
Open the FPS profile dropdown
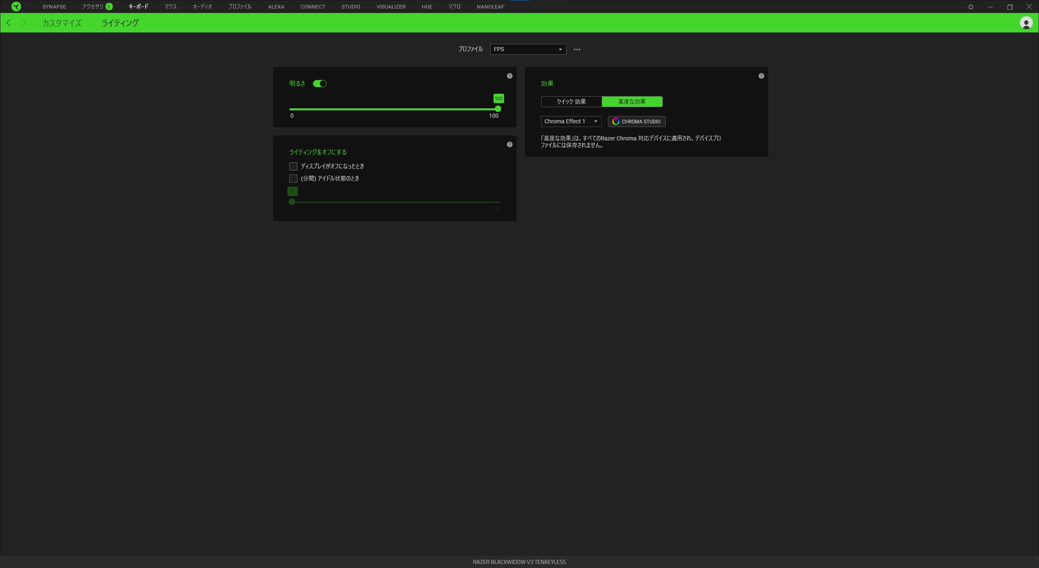point(528,49)
